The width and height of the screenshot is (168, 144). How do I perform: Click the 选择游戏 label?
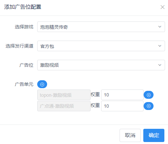tap(24, 27)
